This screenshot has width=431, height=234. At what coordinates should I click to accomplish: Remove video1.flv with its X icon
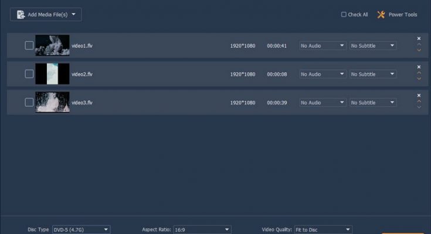point(419,39)
